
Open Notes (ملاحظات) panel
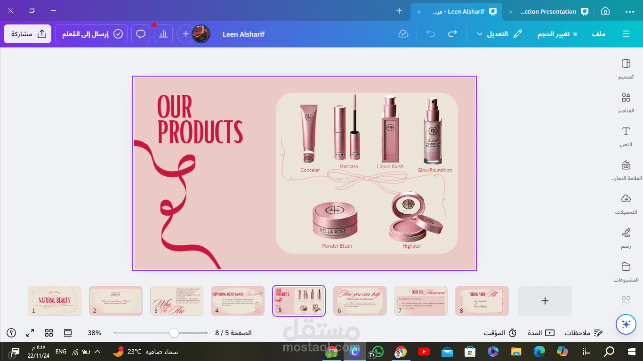tap(584, 333)
